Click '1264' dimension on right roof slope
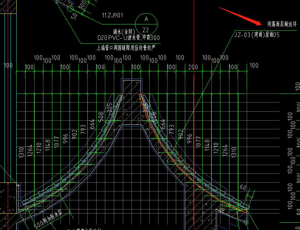The width and height of the screenshot is (300, 230). pos(225,151)
